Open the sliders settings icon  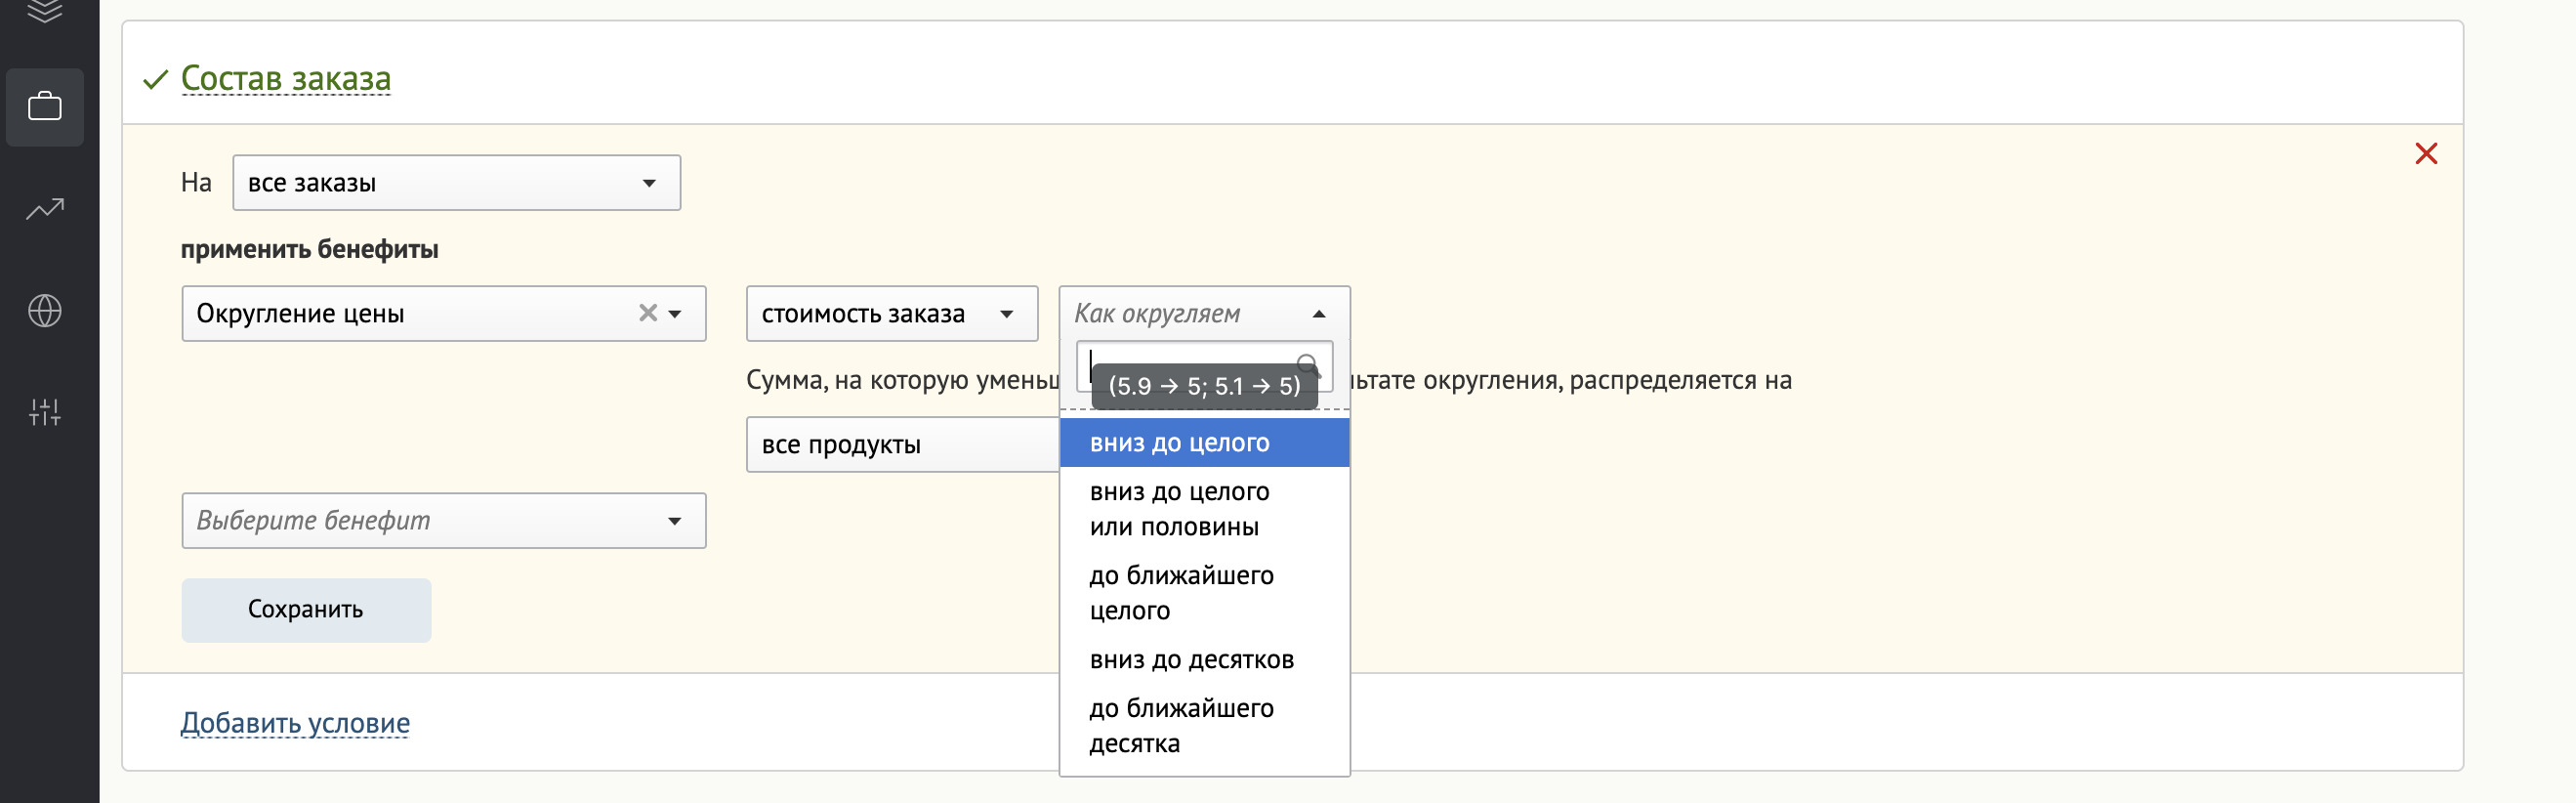(44, 412)
